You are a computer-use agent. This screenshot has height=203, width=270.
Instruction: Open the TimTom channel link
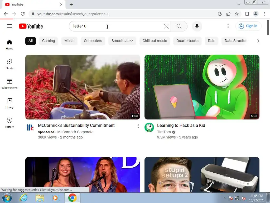(164, 132)
